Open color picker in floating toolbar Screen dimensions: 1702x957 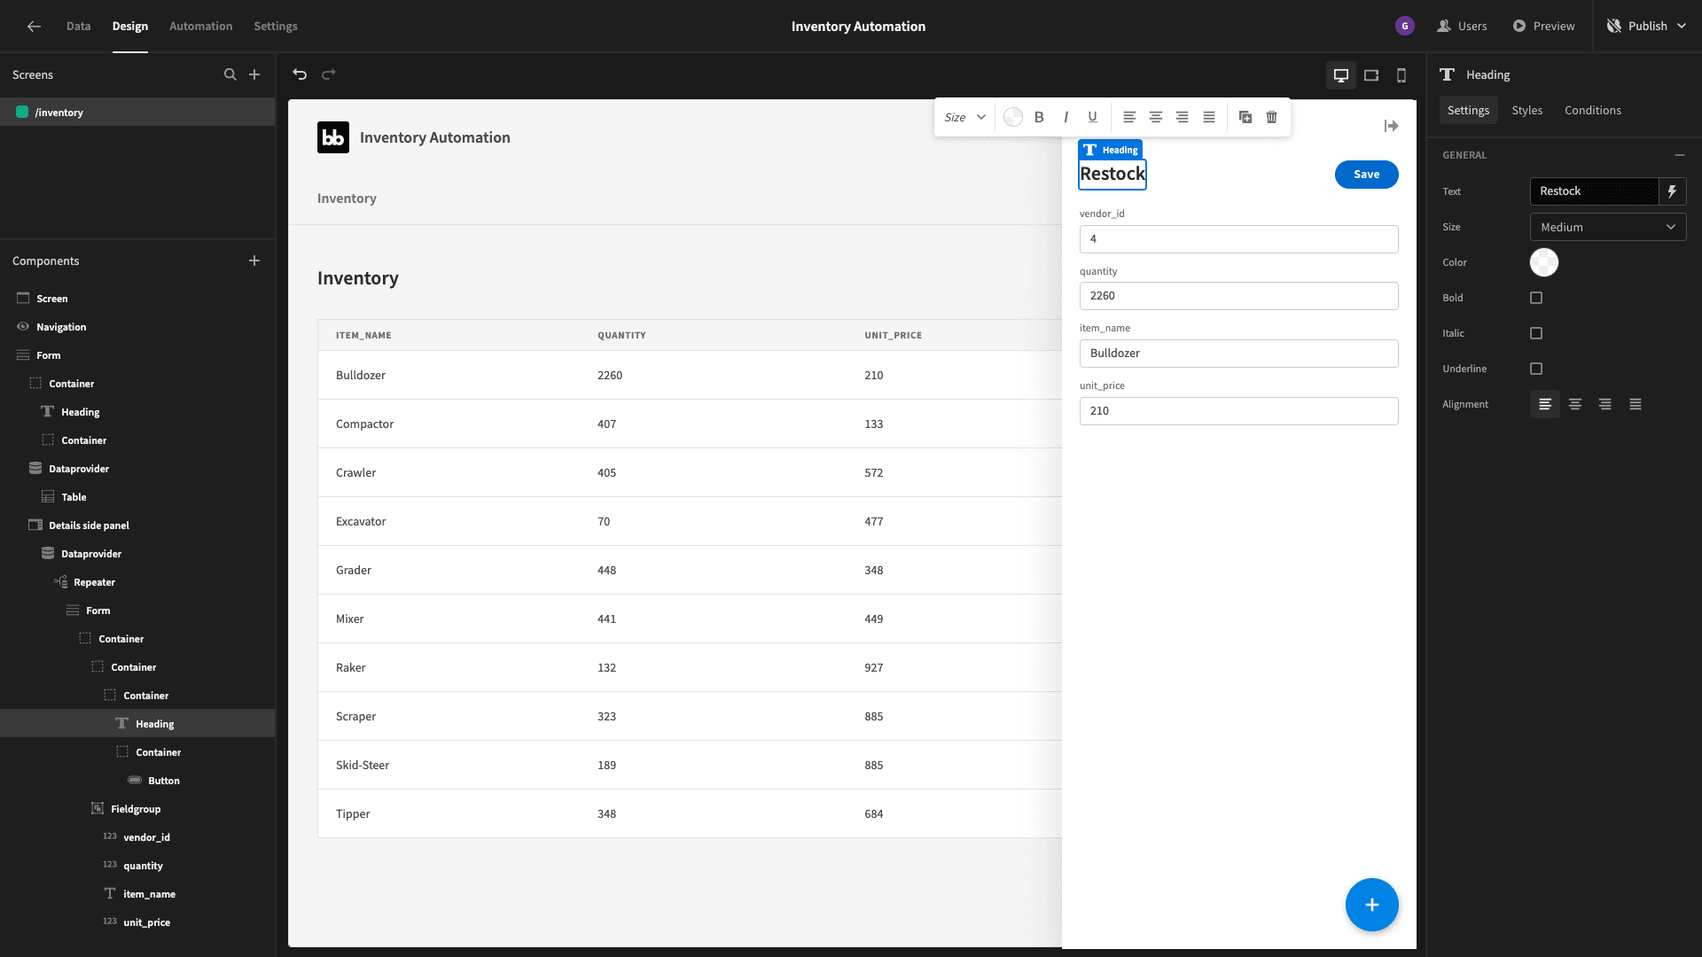coord(1013,117)
